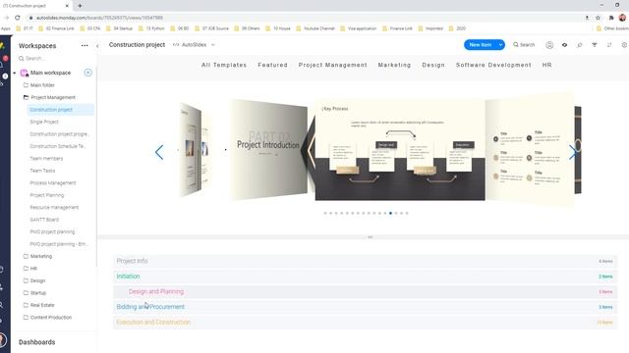
Task: Expand the Startup folder
Action: [x=35, y=293]
